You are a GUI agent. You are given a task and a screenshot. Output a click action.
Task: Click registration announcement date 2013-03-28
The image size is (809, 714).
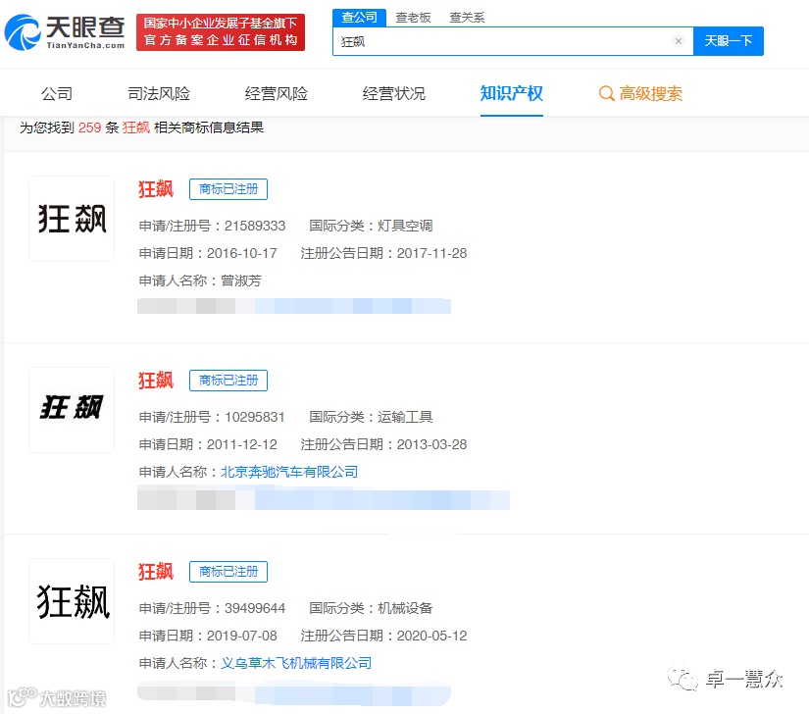tap(431, 444)
